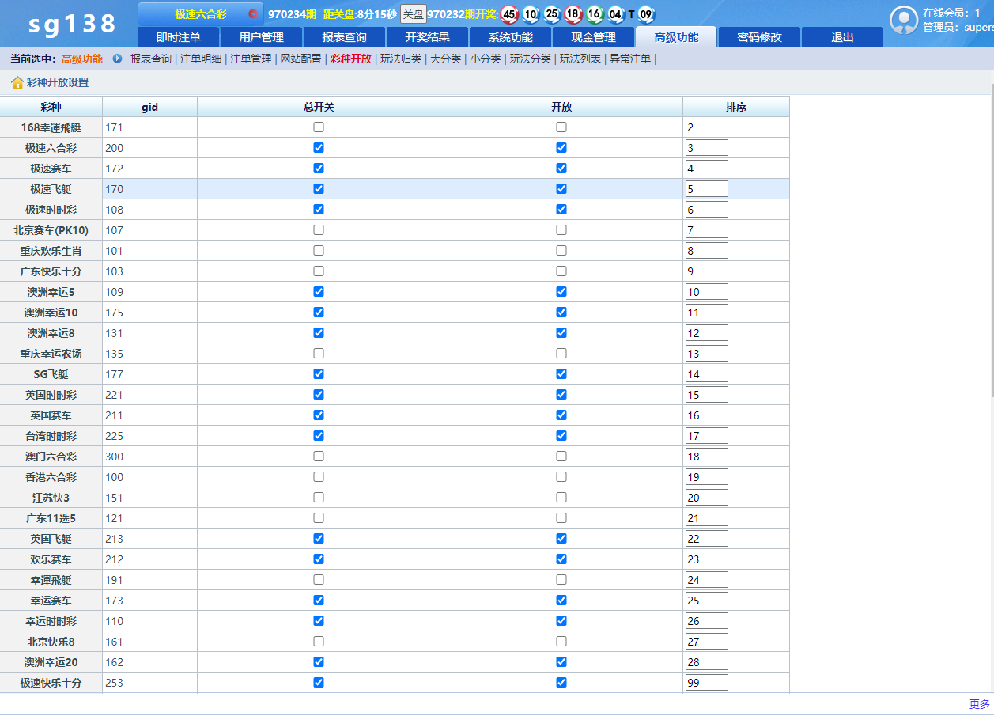Click the special lottery ball numbered 09

pos(646,14)
